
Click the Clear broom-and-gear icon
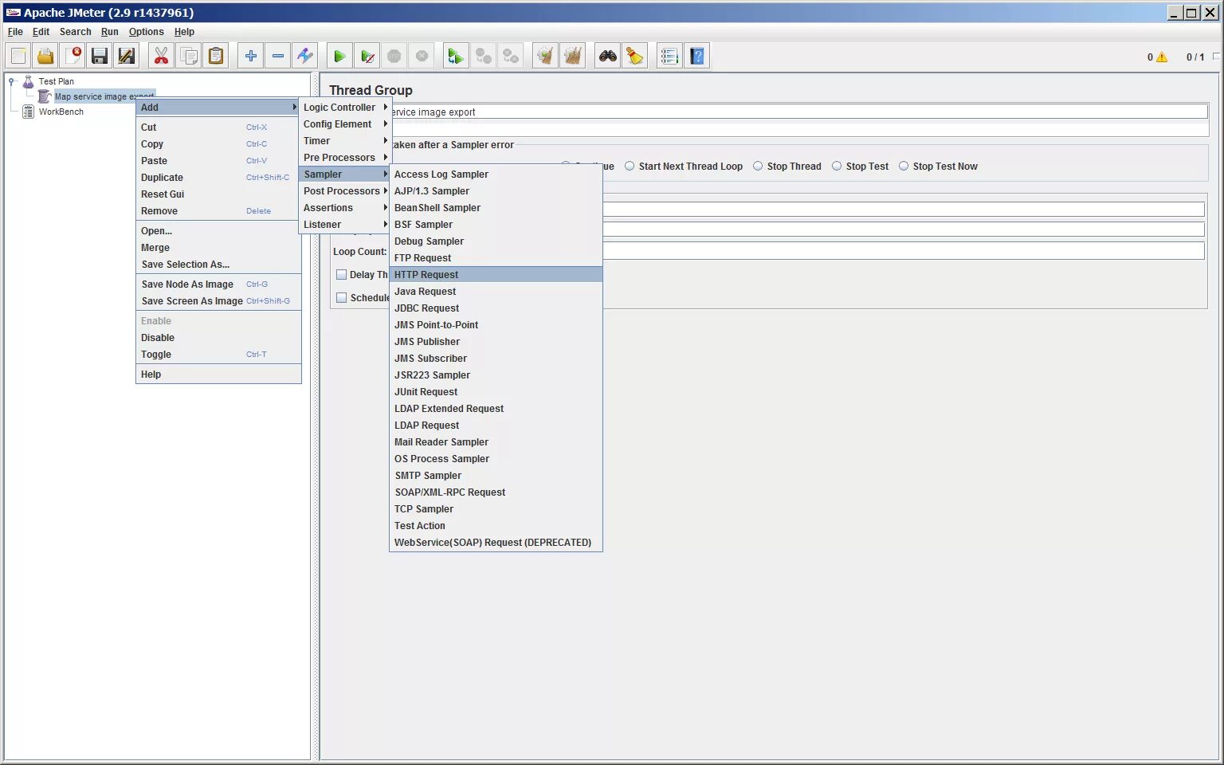[x=545, y=56]
